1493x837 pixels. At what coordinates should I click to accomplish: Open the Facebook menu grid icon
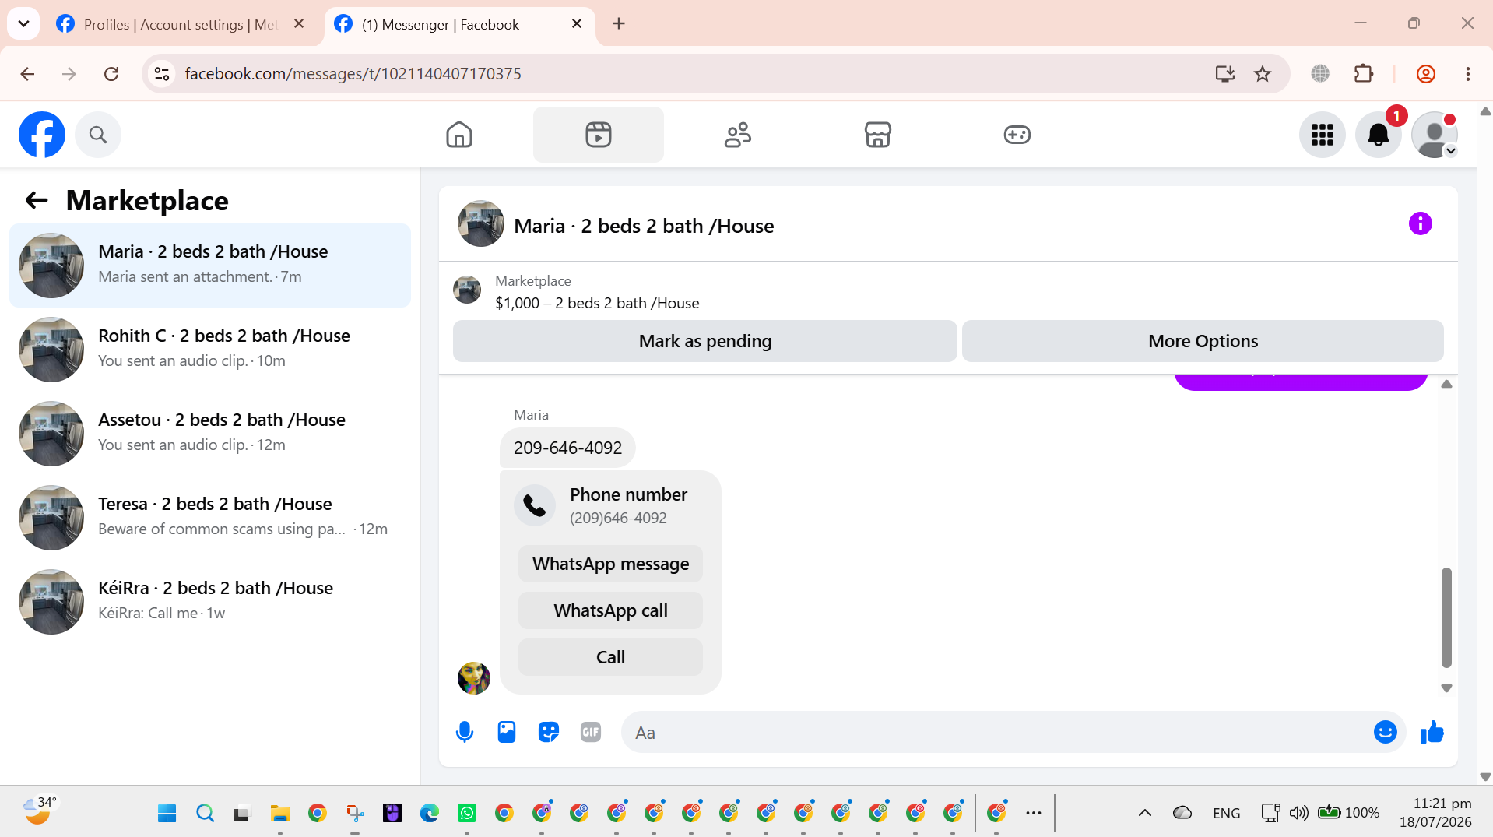coord(1322,135)
